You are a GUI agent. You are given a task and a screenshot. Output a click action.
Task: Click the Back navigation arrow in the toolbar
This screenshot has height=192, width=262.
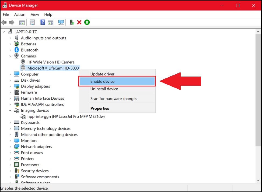4,22
